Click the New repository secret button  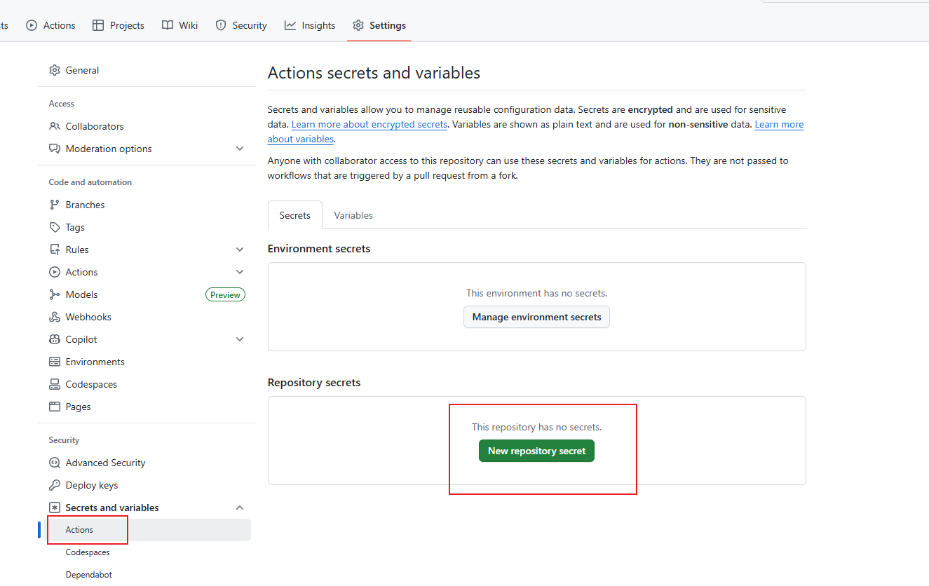point(536,451)
